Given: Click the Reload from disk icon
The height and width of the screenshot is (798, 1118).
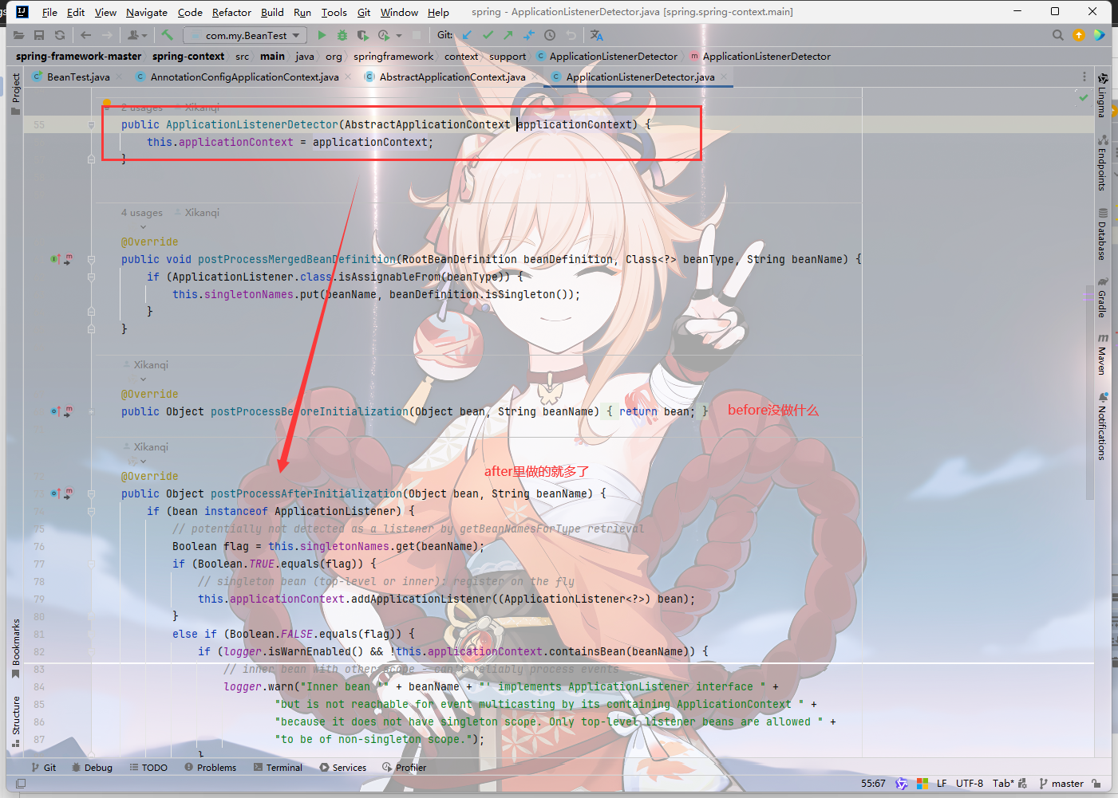Looking at the screenshot, I should click(60, 35).
